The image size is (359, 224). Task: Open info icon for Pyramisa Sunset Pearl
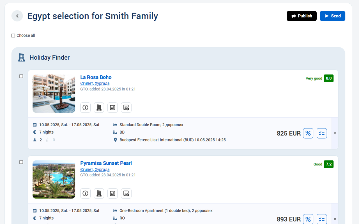86,193
